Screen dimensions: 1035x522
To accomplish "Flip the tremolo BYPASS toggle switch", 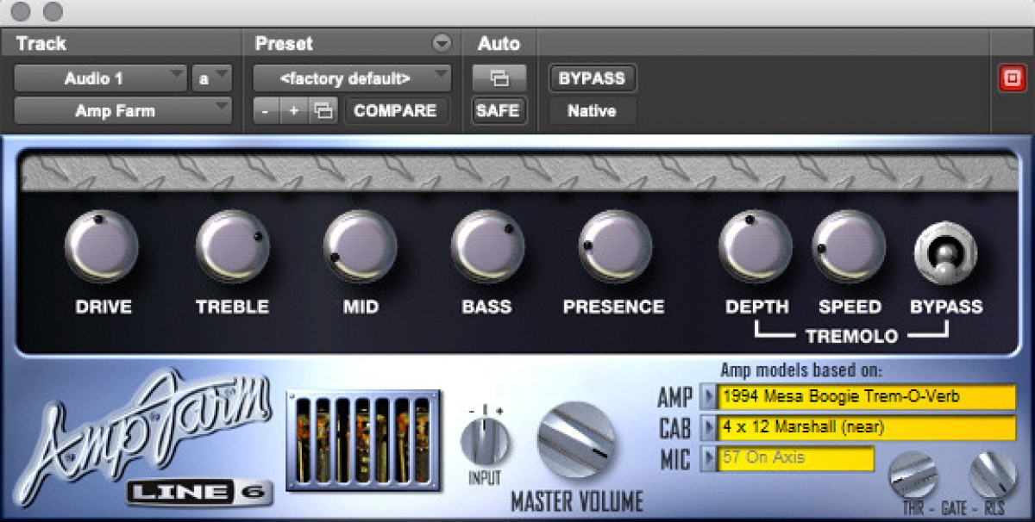I will pyautogui.click(x=945, y=252).
